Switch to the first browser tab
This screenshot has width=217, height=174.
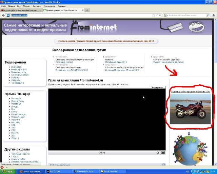pos(21,10)
